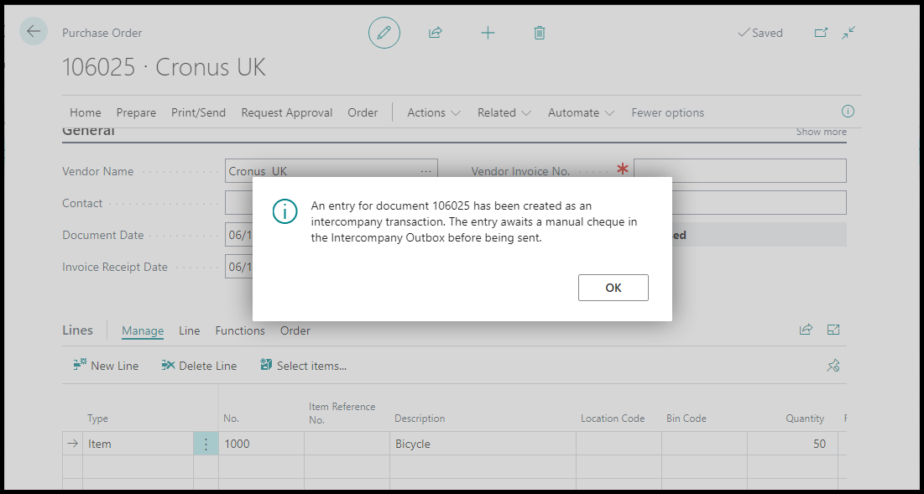Screen dimensions: 924x494
Task: Click the Description cell showing Bicycle
Action: 483,444
